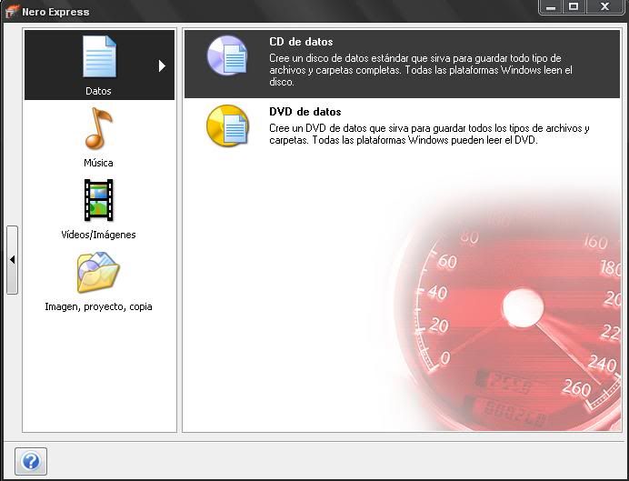This screenshot has width=629, height=481.
Task: Click the DVD de datos description text
Action: (x=429, y=135)
